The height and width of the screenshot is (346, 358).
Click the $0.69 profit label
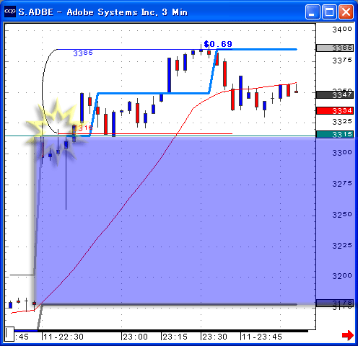[218, 44]
